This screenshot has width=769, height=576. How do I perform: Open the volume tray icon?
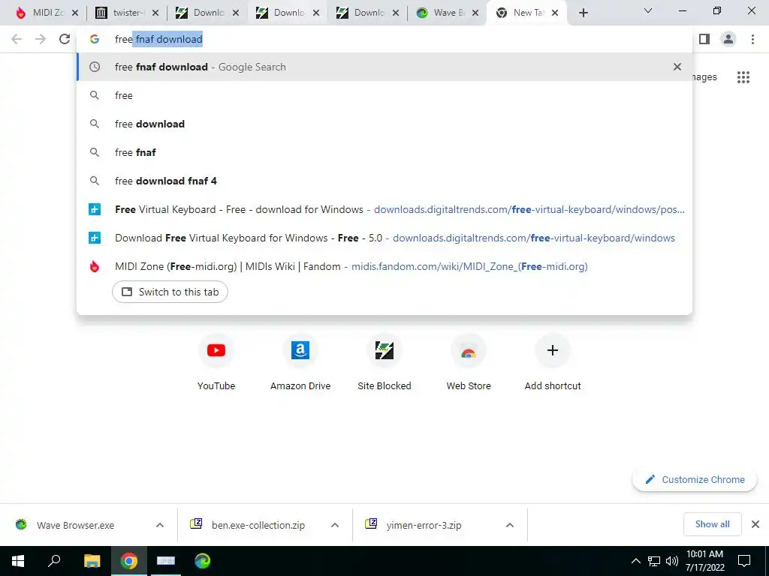pos(672,561)
